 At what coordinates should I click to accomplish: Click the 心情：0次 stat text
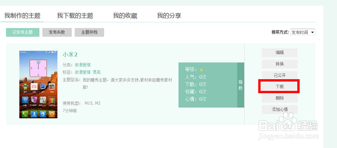click(x=195, y=99)
